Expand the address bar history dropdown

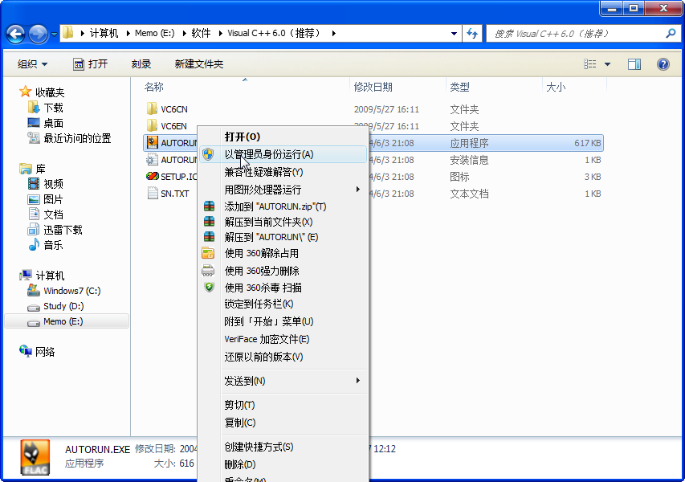pos(454,33)
